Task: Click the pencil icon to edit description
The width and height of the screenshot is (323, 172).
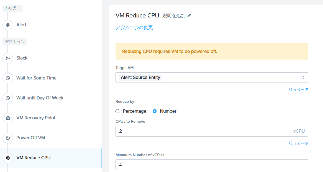Action: point(189,16)
